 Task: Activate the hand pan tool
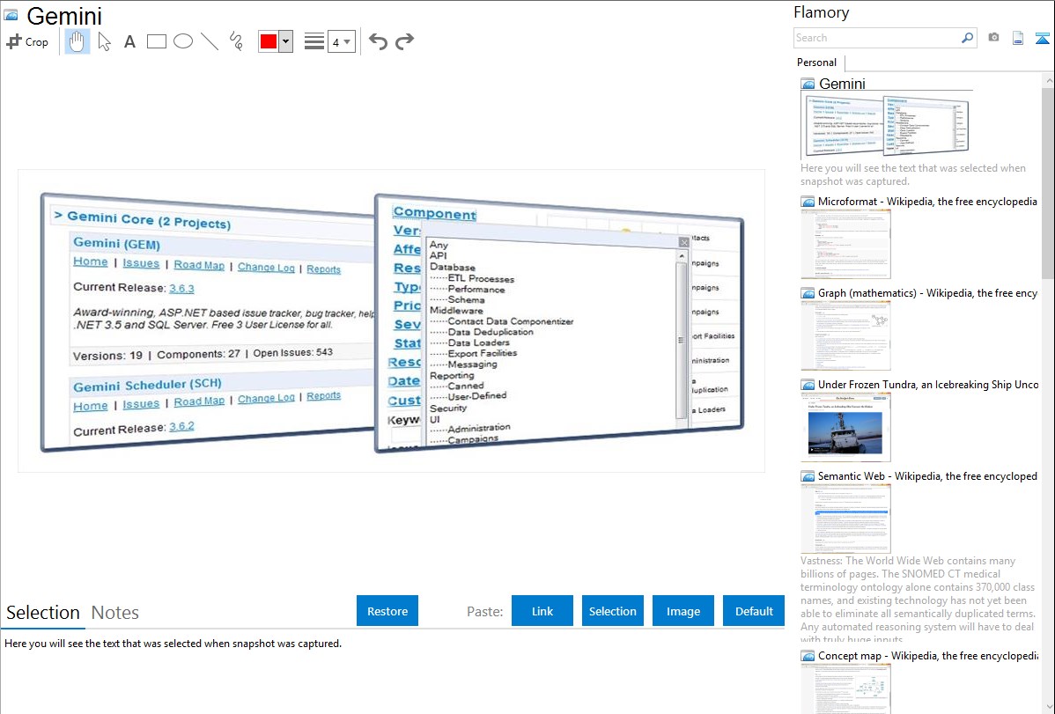(77, 41)
